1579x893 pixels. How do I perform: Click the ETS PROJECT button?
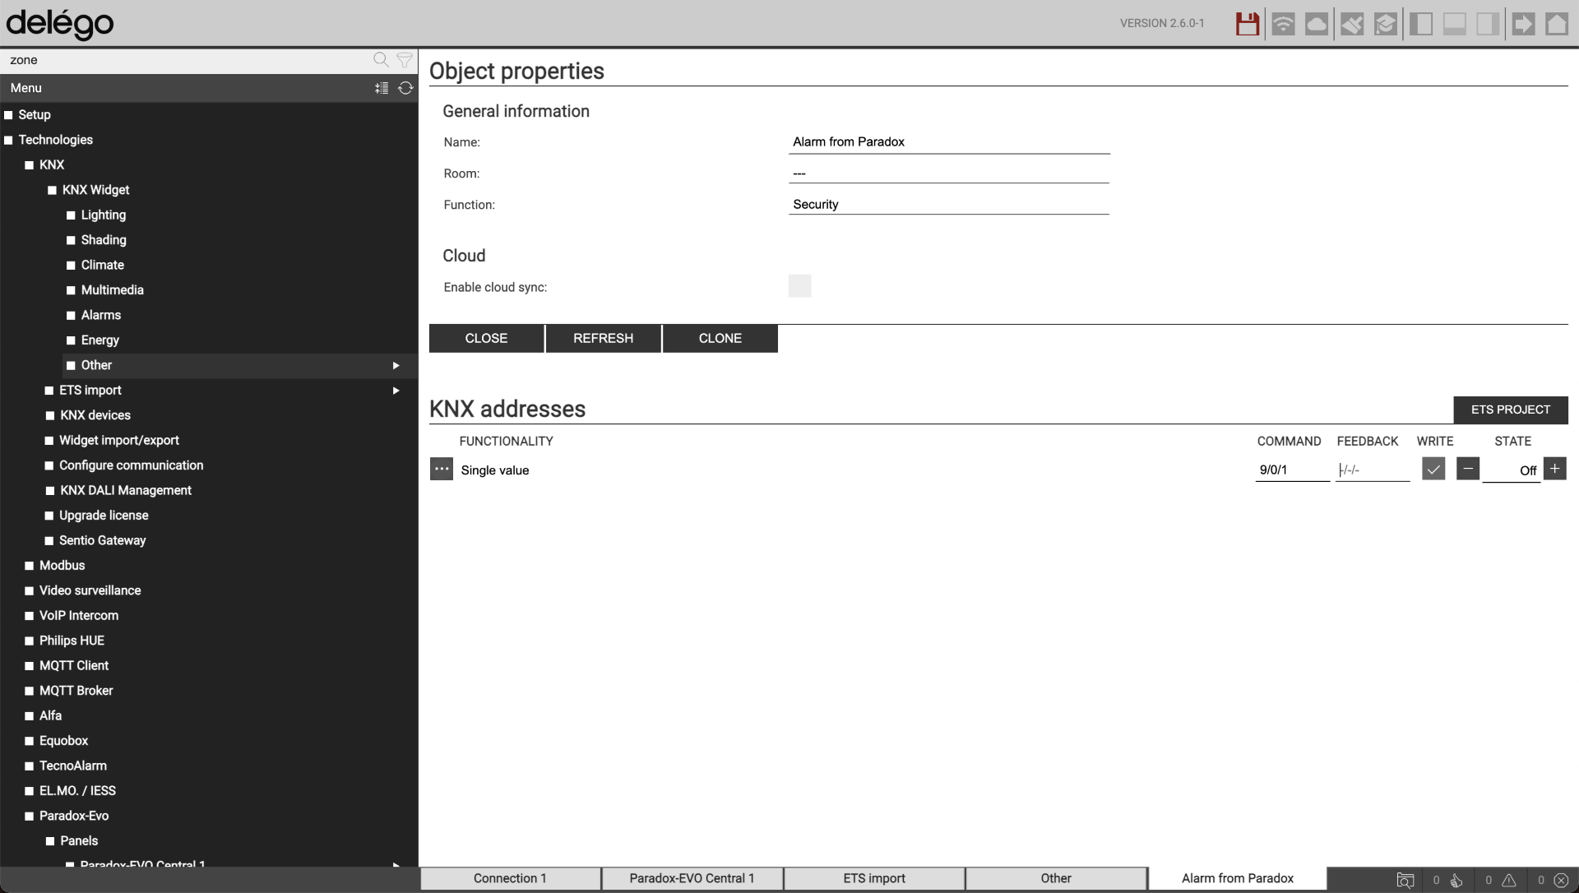point(1510,409)
